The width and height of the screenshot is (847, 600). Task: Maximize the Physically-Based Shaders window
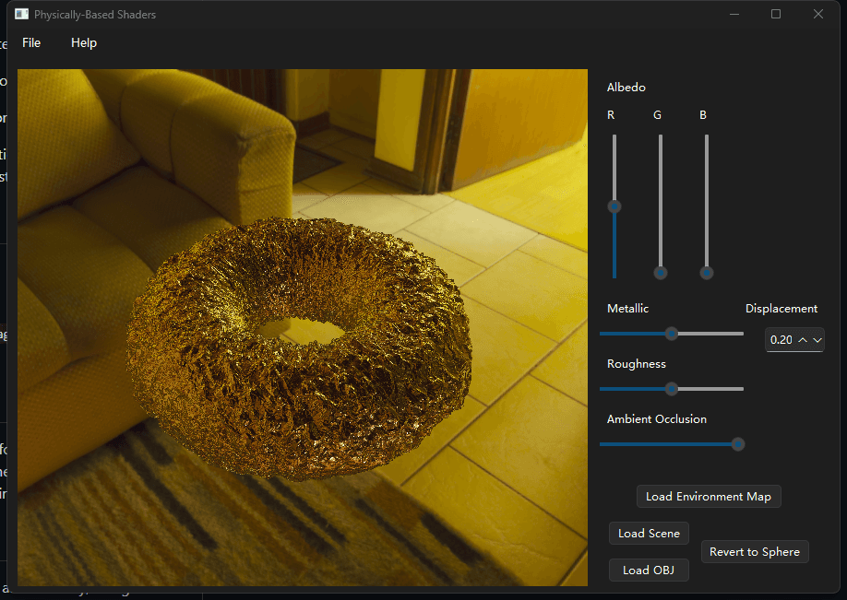[776, 14]
